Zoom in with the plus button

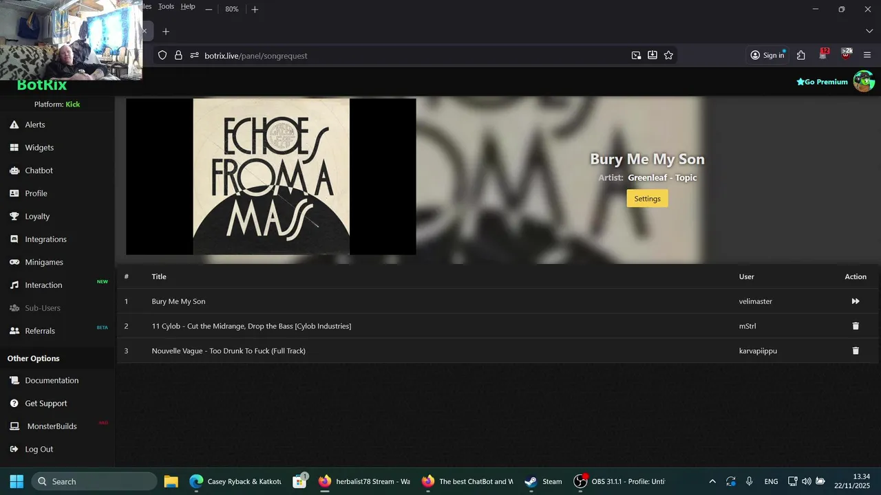255,9
